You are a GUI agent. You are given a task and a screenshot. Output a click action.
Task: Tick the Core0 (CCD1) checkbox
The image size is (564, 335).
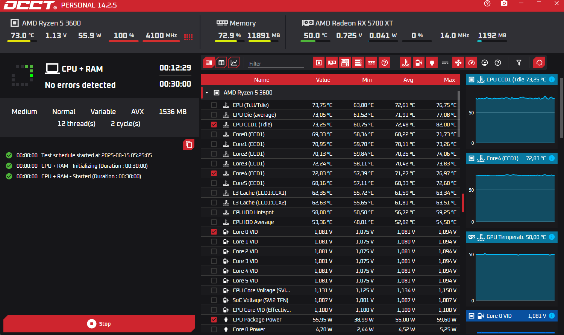[x=214, y=134]
